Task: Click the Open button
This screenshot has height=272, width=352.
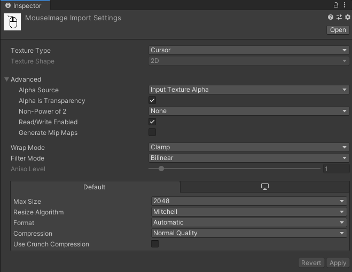Action: click(x=338, y=30)
